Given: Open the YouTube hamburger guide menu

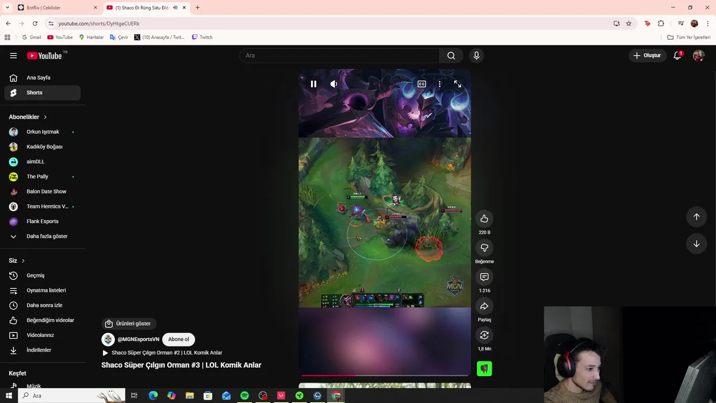Looking at the screenshot, I should [13, 55].
